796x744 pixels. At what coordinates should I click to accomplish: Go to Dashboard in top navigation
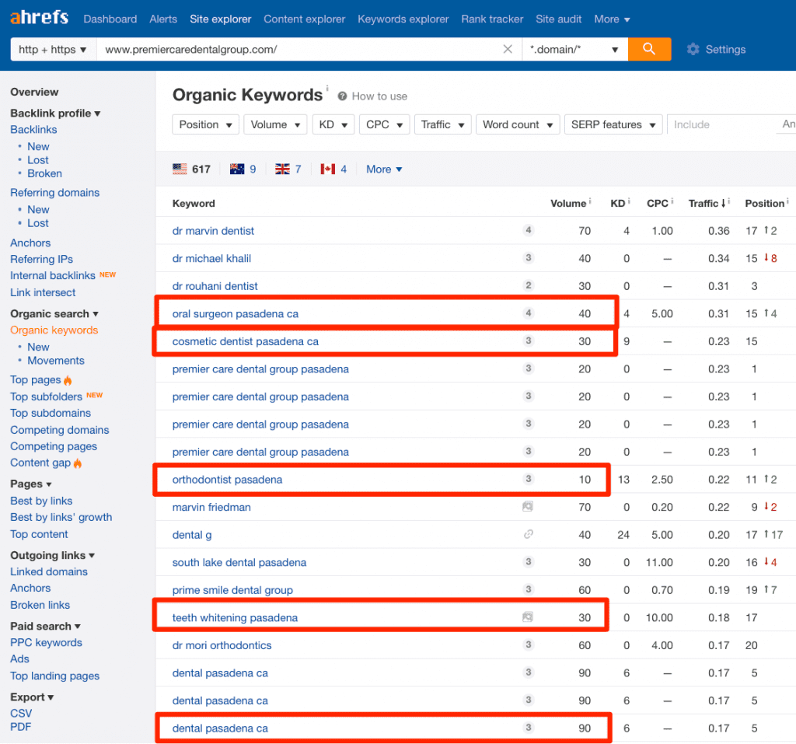110,19
